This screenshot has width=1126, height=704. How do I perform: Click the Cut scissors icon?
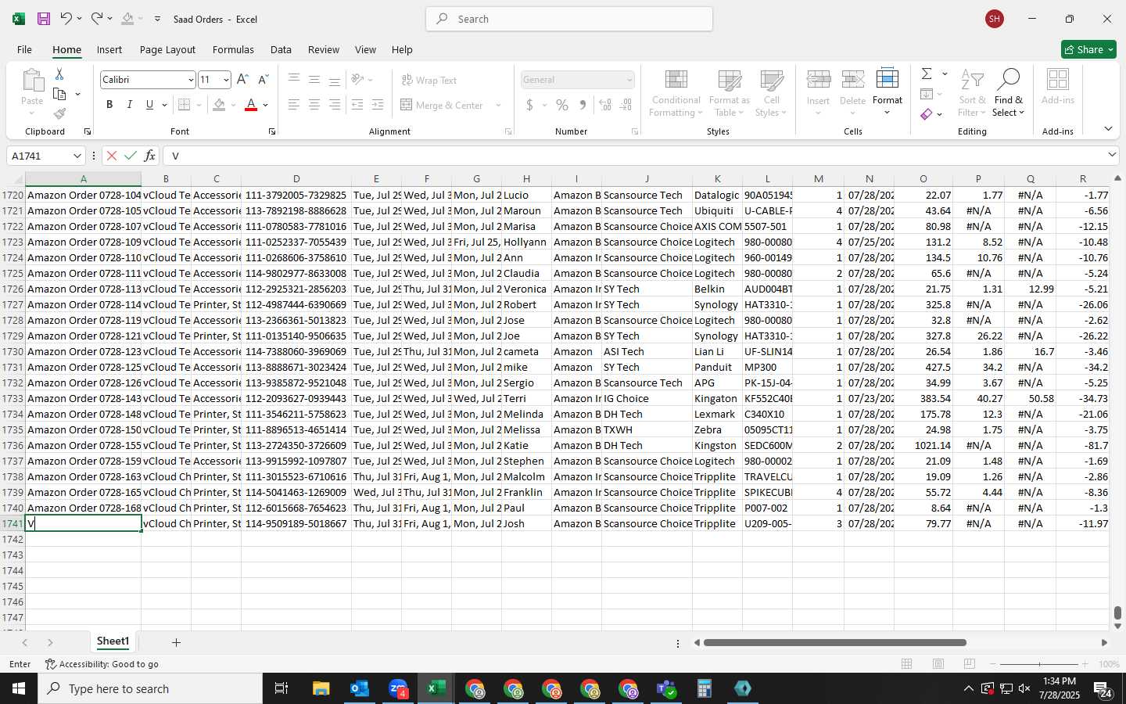pos(59,74)
